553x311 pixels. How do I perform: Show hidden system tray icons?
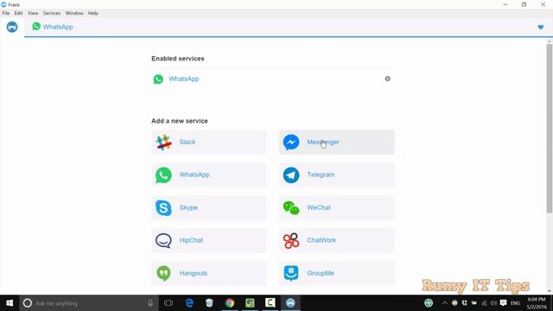(x=444, y=303)
